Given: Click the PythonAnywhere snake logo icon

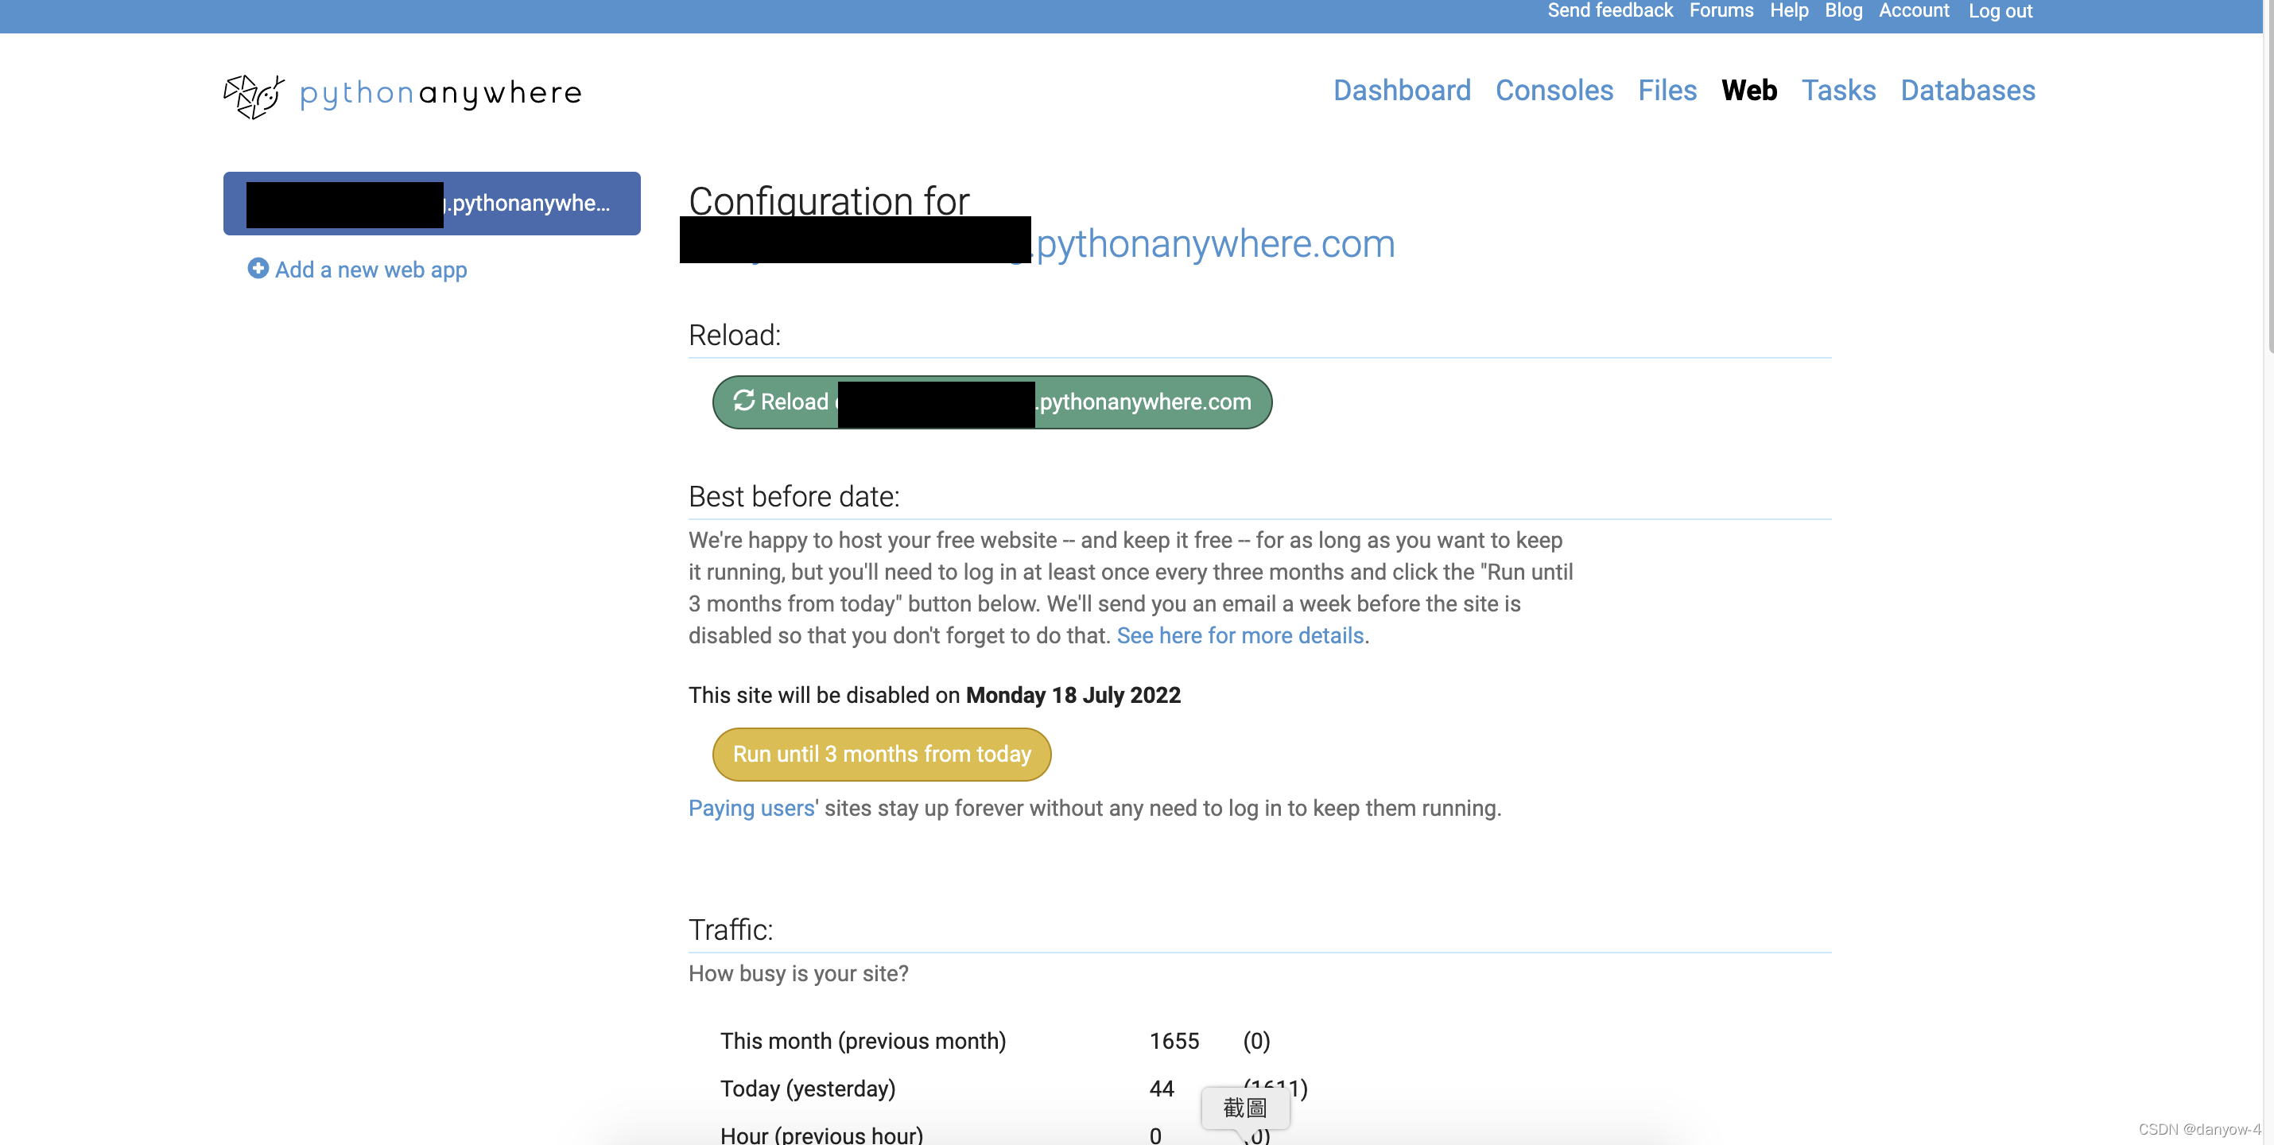Looking at the screenshot, I should coord(254,95).
